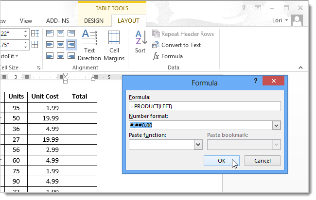Click Distribute Columns icon

point(35,45)
